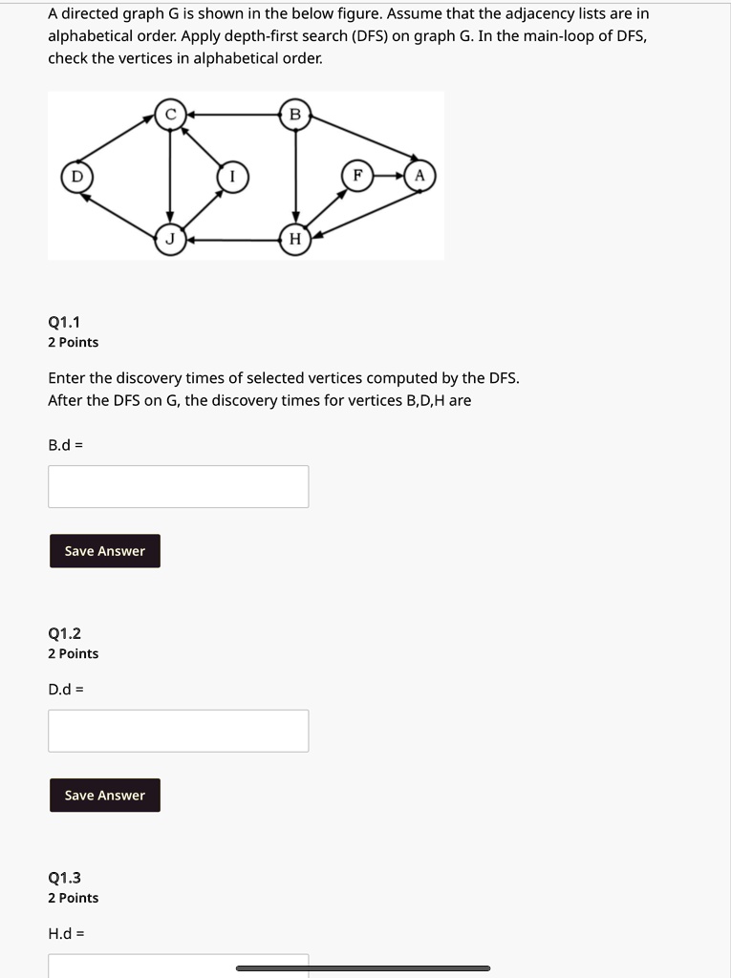
Task: Click the graph figure image
Action: pos(246,175)
